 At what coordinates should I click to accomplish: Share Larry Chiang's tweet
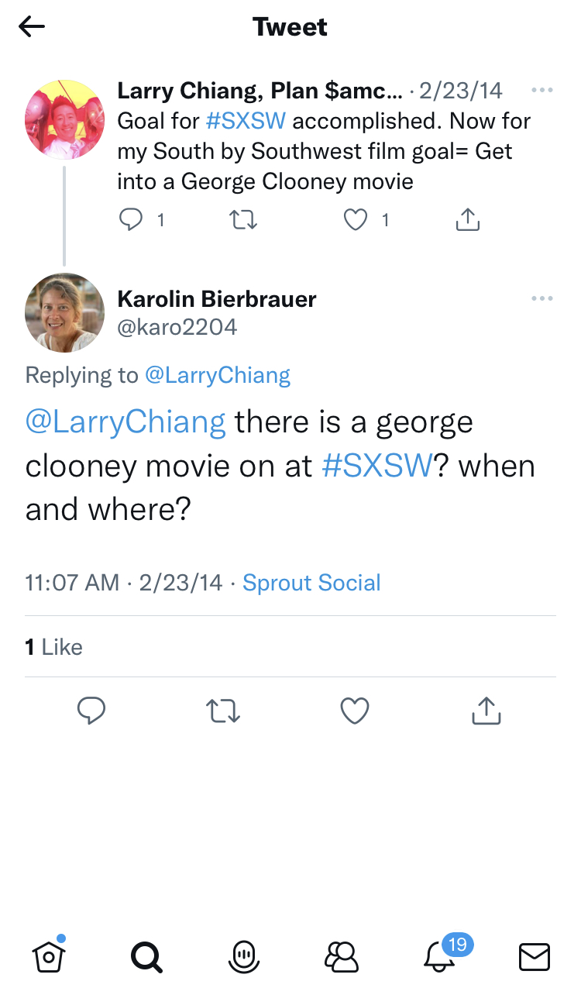pos(468,221)
